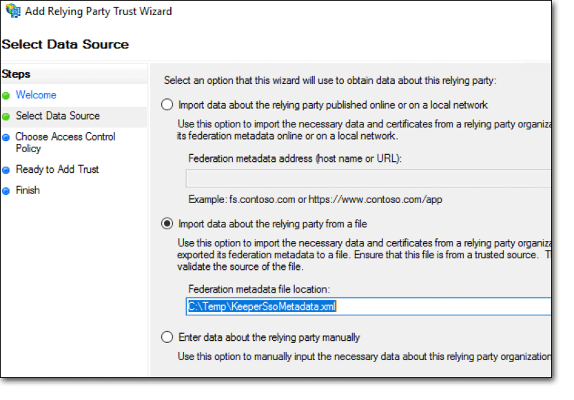
Task: Click the Add Relying Party Trust Wizard title icon
Action: pyautogui.click(x=12, y=11)
